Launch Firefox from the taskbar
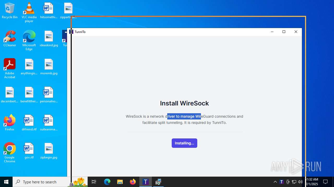 133,182
